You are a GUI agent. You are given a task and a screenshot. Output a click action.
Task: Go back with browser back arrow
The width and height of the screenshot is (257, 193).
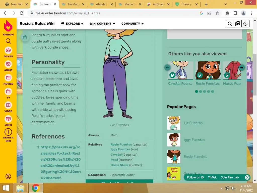(x=6, y=13)
